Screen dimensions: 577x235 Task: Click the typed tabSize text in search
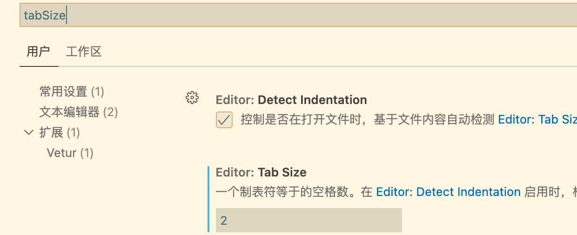tap(45, 16)
